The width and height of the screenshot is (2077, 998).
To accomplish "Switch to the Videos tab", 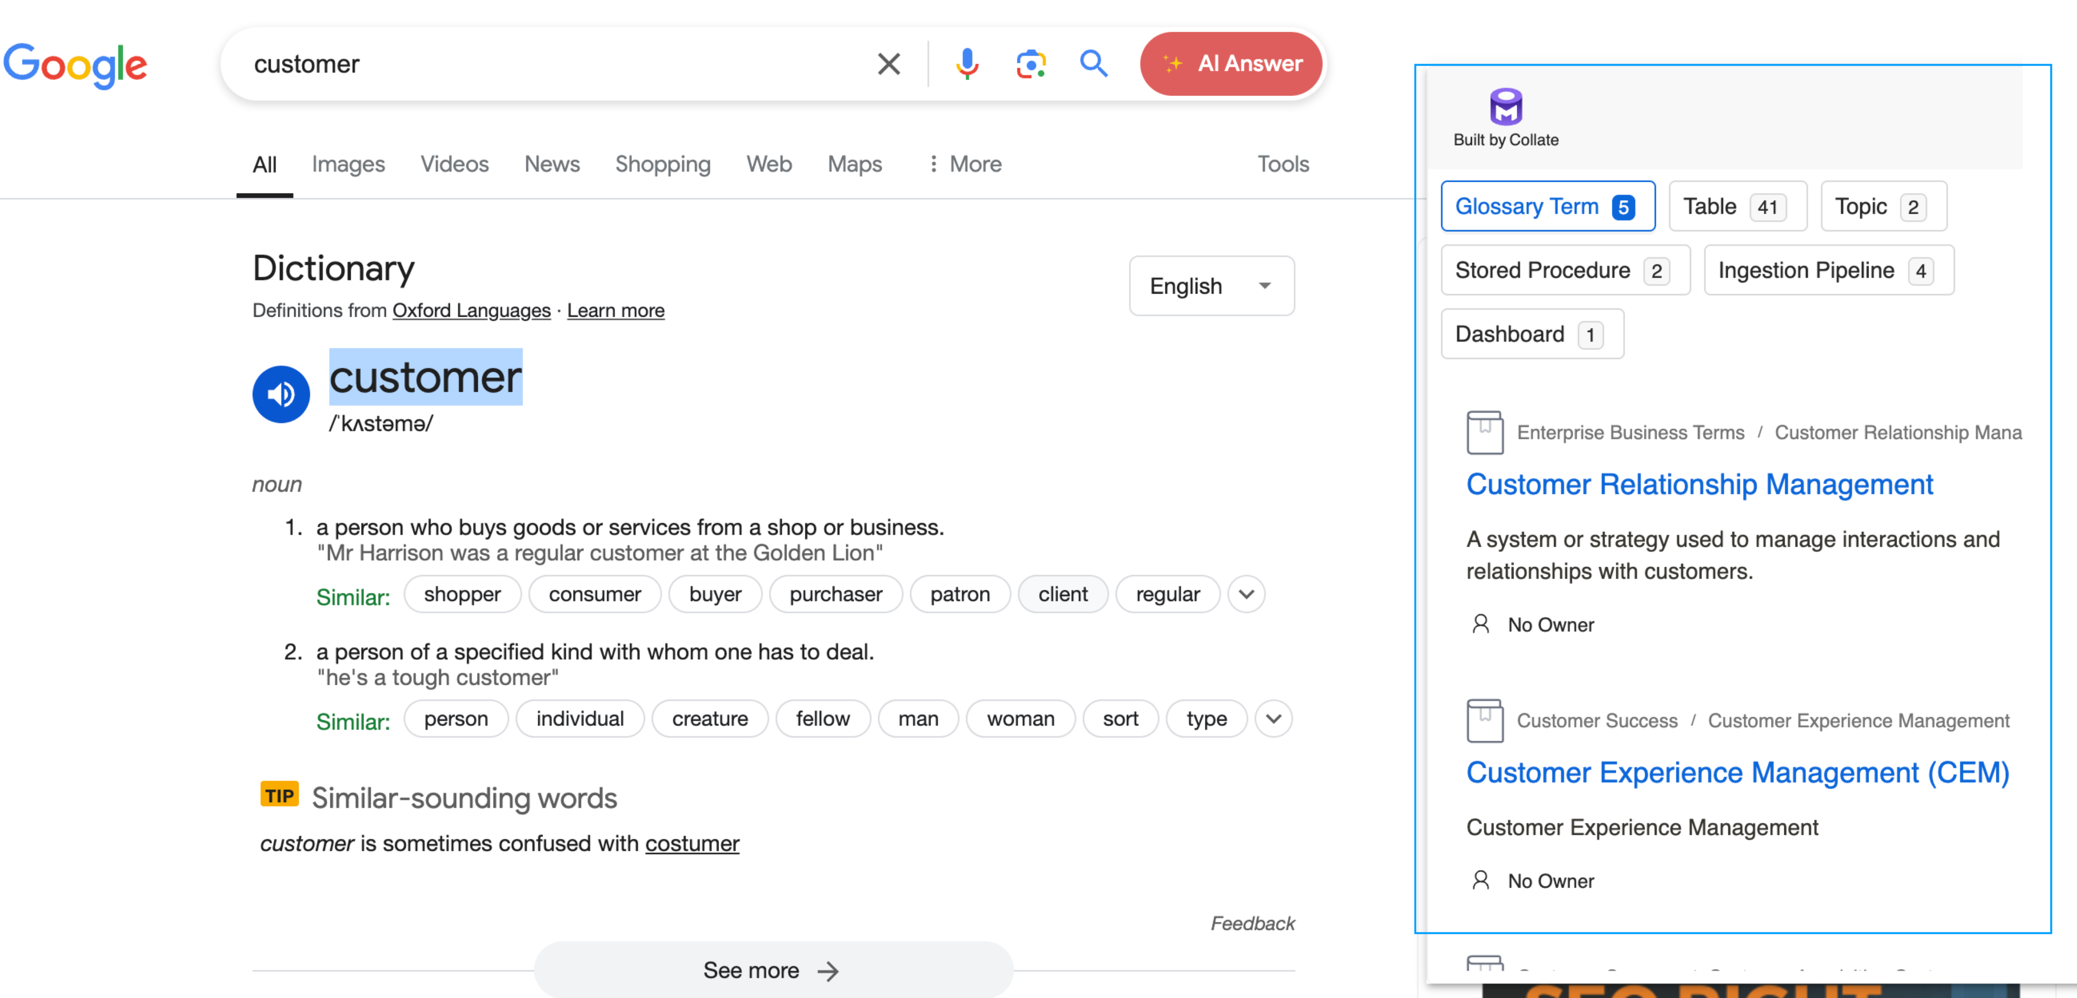I will point(455,164).
